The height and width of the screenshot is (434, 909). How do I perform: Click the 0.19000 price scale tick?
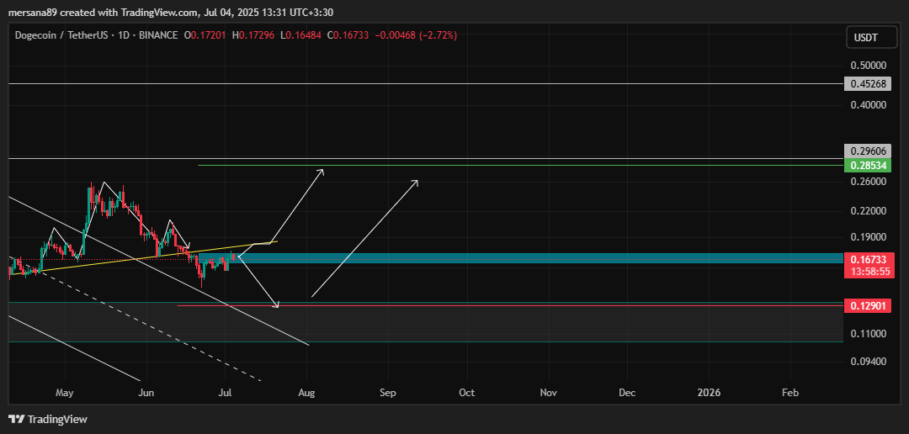coord(867,237)
